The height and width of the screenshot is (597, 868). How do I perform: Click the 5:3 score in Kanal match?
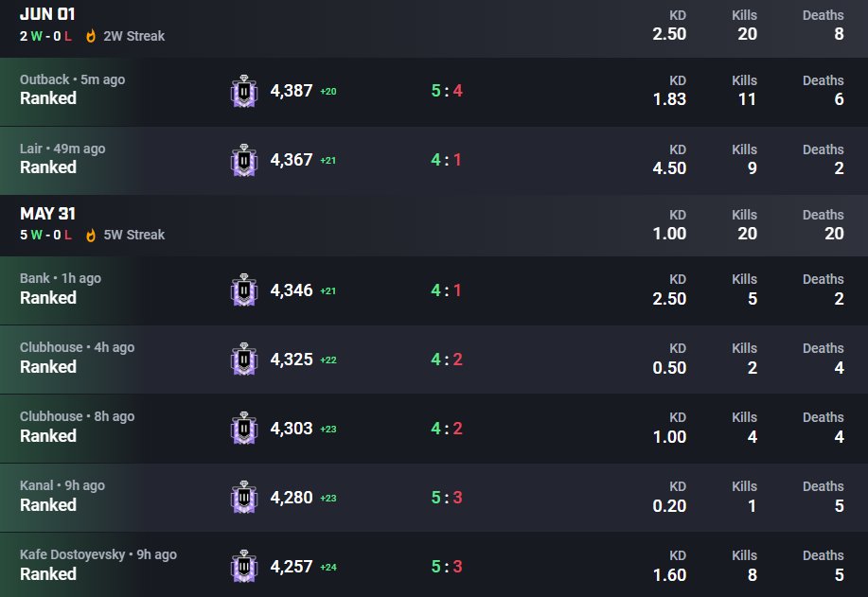tap(446, 498)
